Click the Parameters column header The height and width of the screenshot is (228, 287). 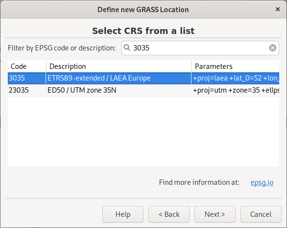pyautogui.click(x=236, y=66)
